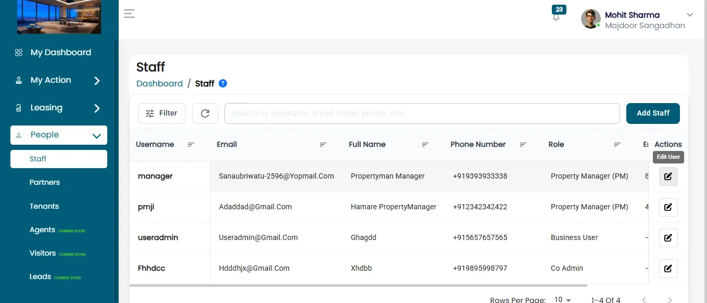Image resolution: width=707 pixels, height=303 pixels.
Task: Sort by the Phone Number column icon
Action: 523,145
